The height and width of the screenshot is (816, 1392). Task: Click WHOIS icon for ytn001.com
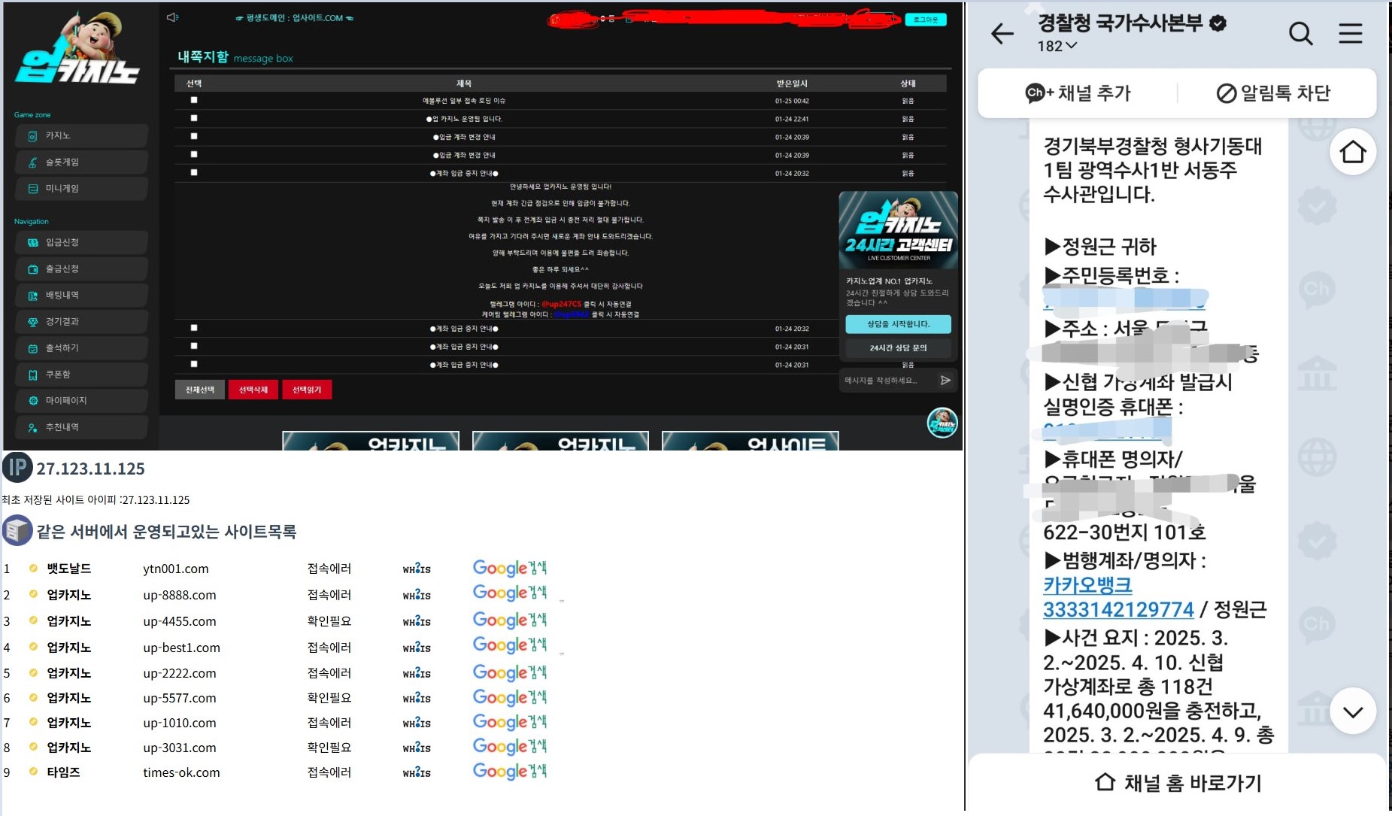(417, 569)
